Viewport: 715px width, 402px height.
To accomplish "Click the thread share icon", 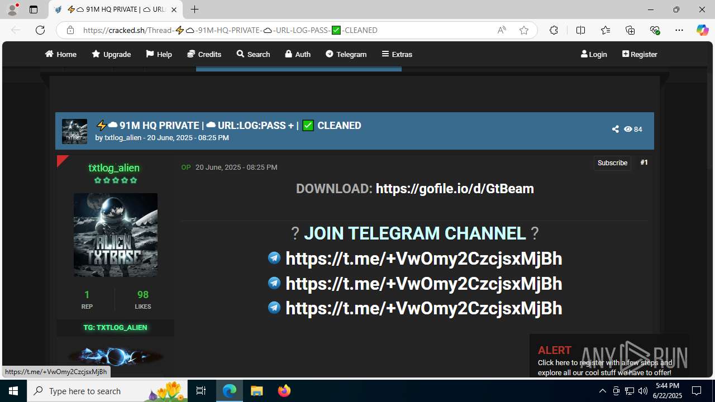I will (615, 129).
